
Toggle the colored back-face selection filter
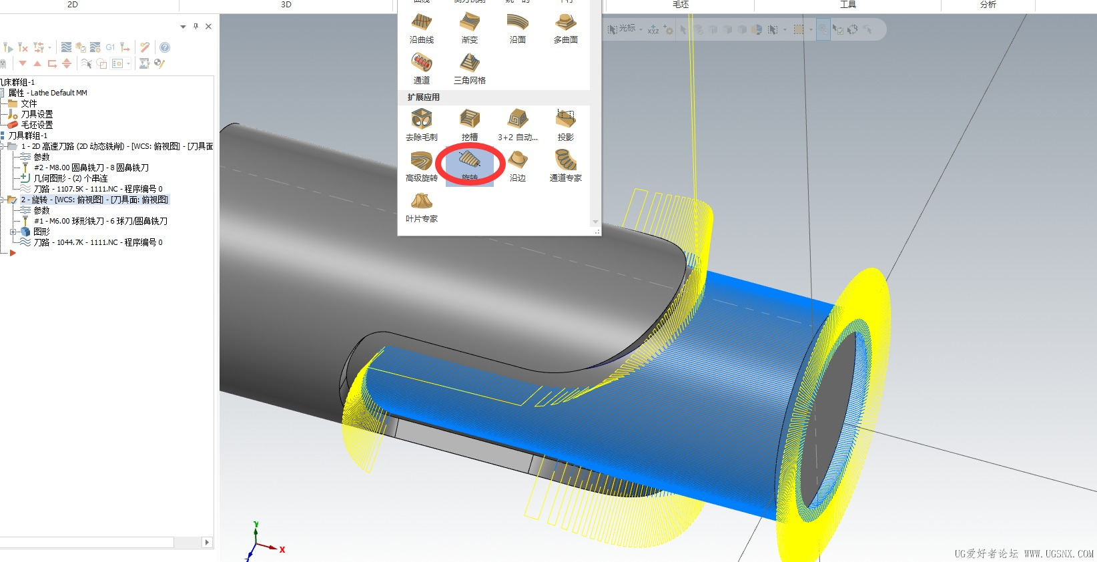757,30
